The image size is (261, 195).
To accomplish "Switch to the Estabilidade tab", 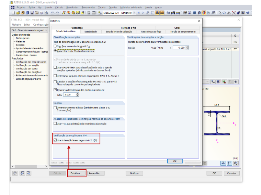I will (91, 31).
